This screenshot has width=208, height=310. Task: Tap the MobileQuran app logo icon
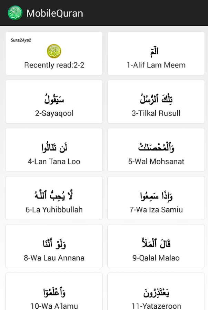coord(15,13)
